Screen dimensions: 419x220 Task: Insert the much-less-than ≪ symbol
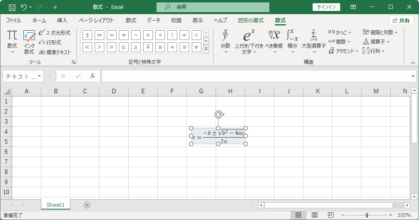tap(87, 47)
